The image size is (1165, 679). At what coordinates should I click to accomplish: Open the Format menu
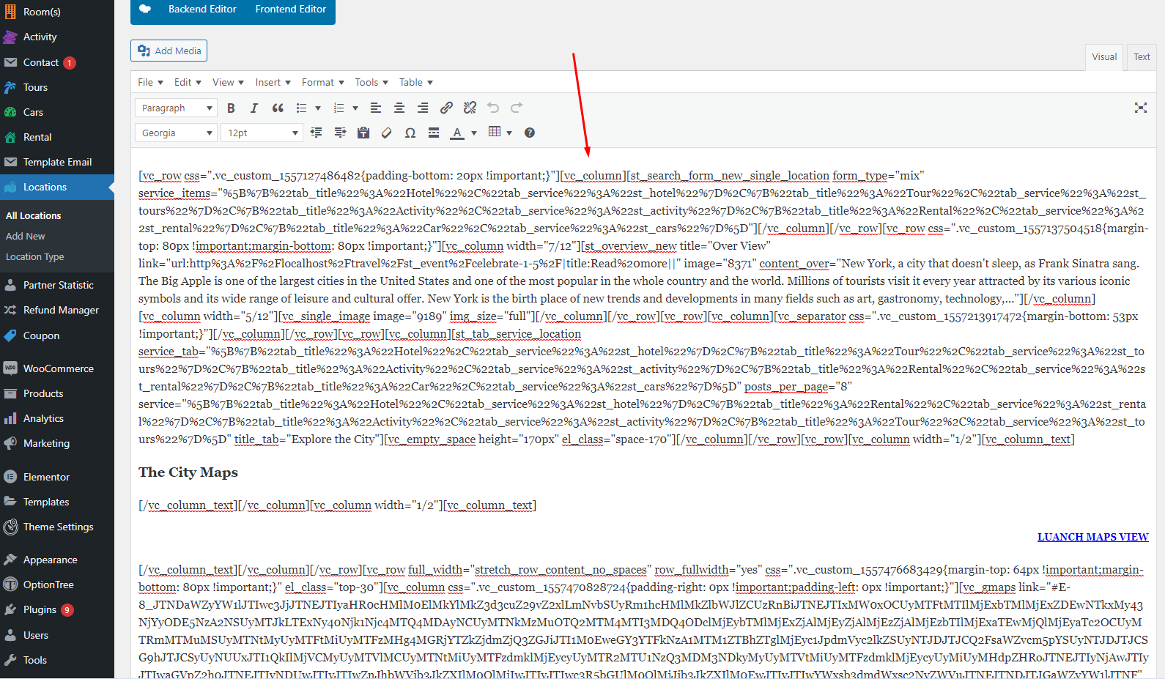(322, 83)
